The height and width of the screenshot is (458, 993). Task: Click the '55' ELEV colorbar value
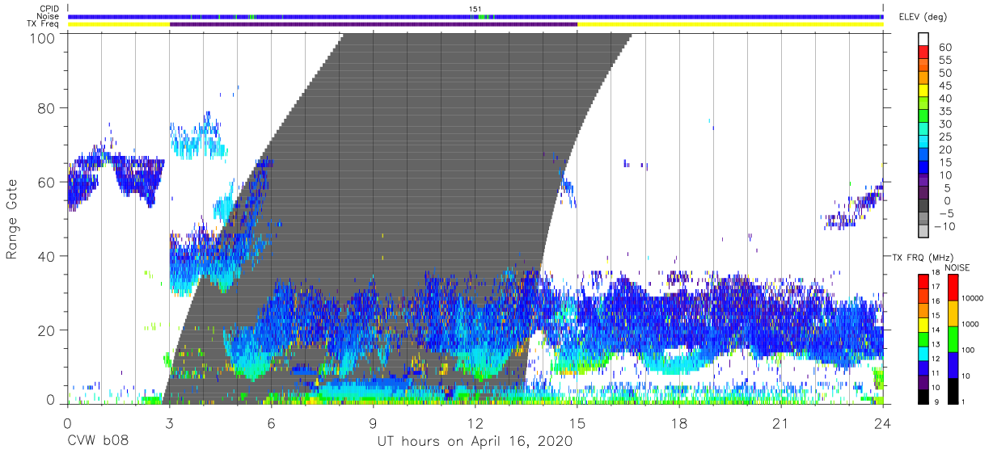[x=945, y=61]
